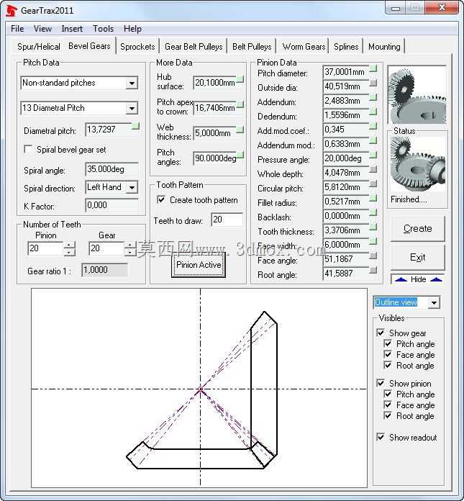Screen dimensions: 464x501
Task: Click gray indicator beside Whole depth value
Action: pyautogui.click(x=373, y=169)
